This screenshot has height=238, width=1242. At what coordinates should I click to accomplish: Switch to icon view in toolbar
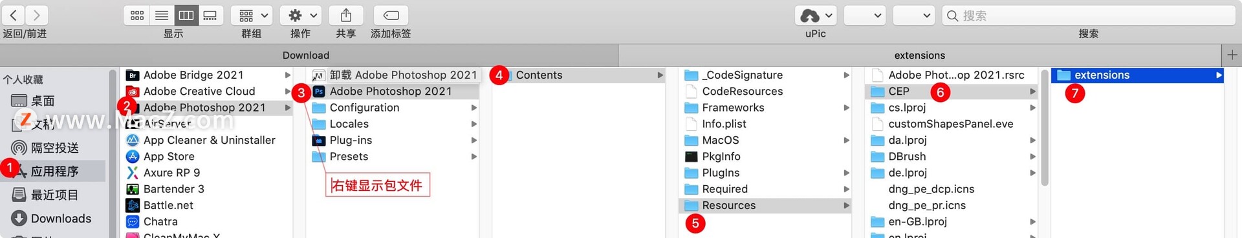pos(137,15)
